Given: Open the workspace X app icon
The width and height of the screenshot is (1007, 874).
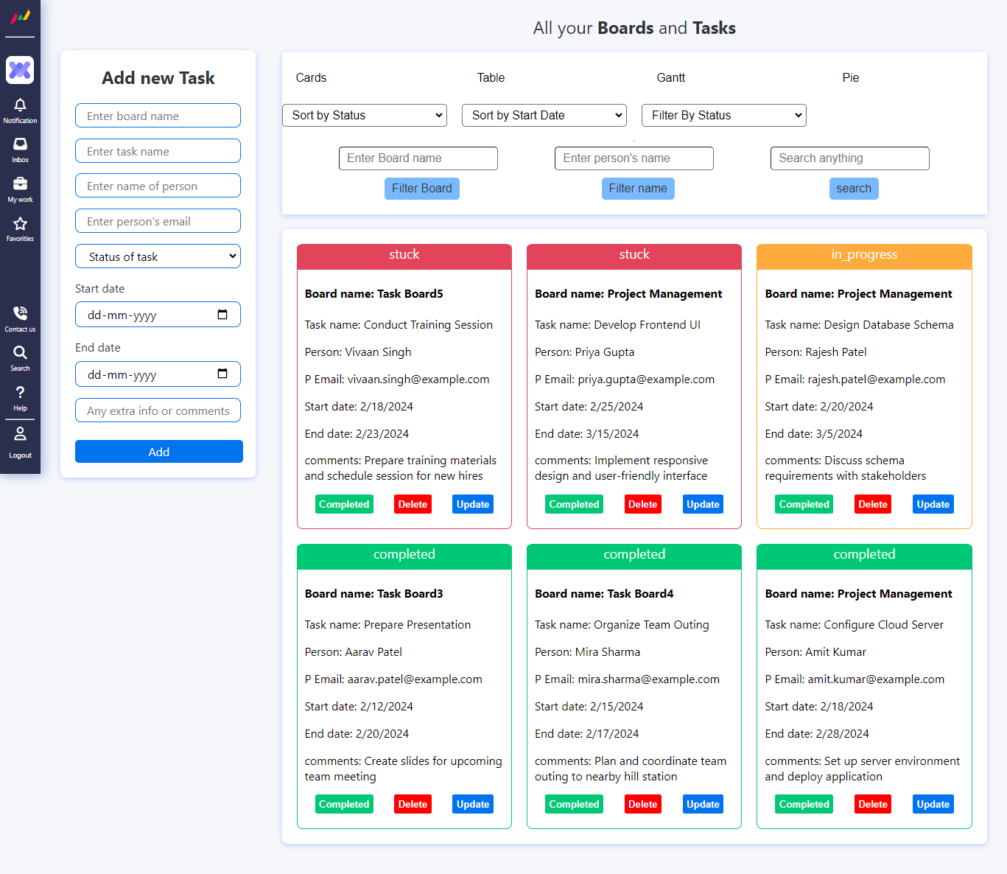Looking at the screenshot, I should (20, 70).
